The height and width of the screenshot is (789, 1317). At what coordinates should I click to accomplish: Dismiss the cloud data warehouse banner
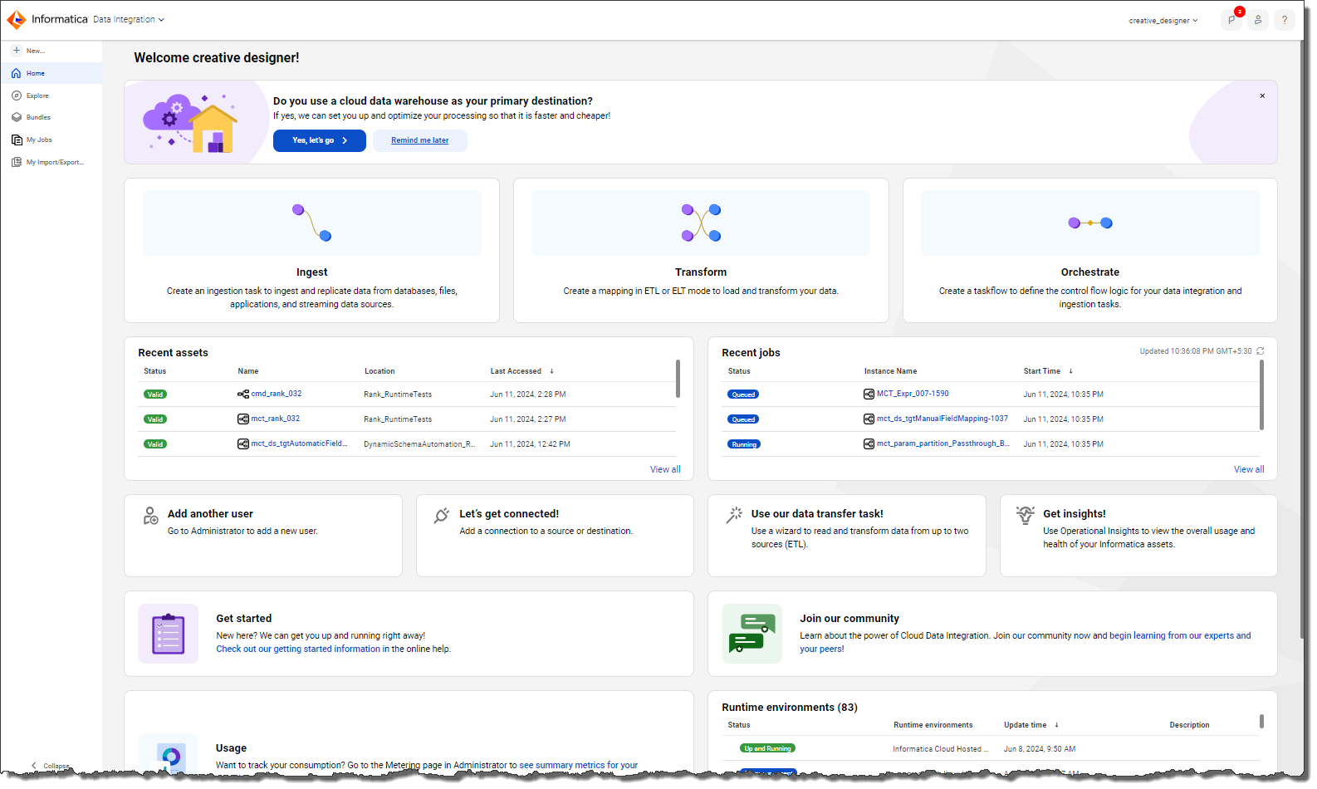1262,96
